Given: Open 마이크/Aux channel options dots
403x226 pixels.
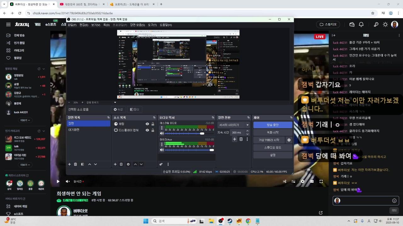Looking at the screenshot, I should point(162,144).
